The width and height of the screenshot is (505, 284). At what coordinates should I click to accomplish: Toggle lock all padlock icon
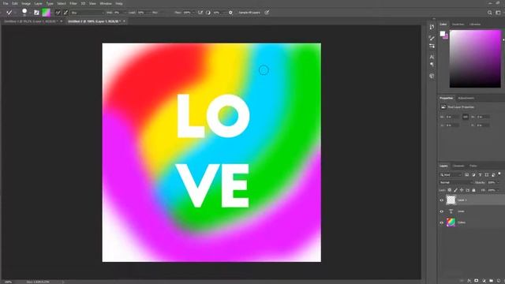point(473,190)
